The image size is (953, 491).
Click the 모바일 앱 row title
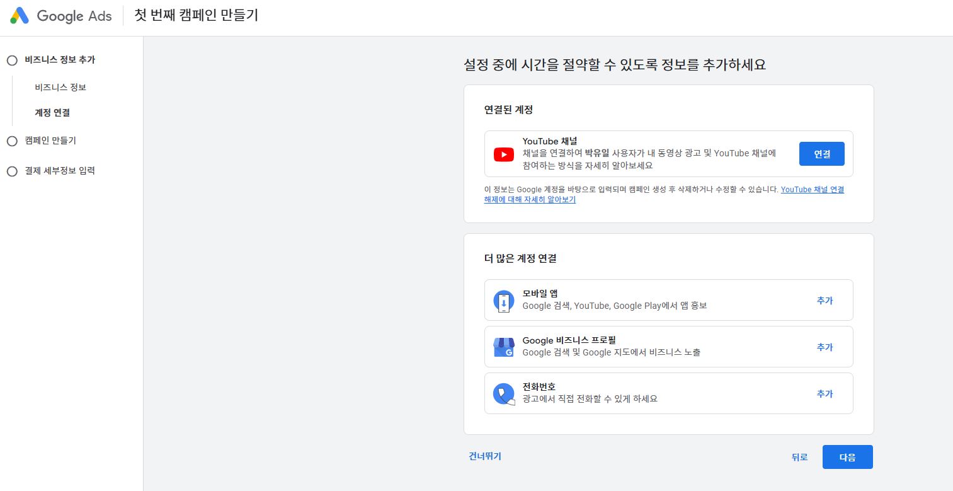click(x=540, y=293)
